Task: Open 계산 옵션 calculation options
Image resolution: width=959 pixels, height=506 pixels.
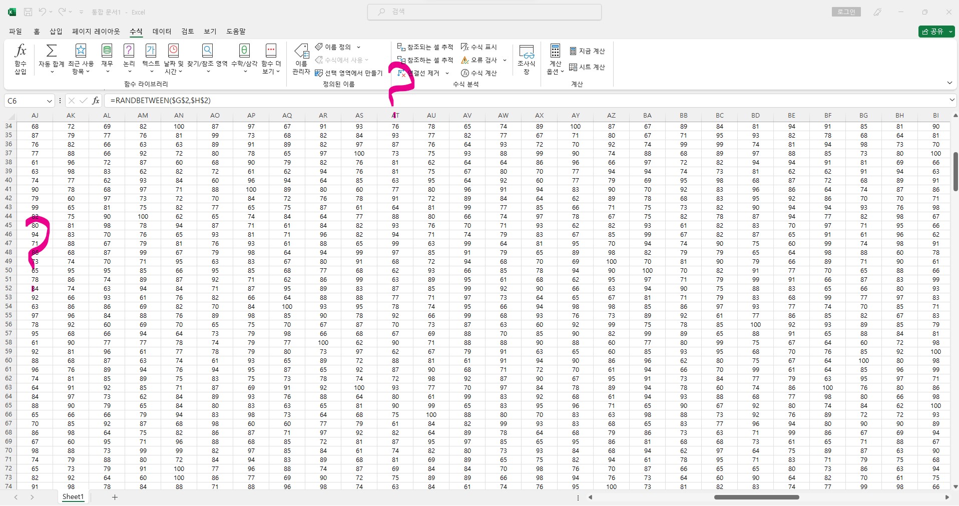Action: (x=555, y=59)
